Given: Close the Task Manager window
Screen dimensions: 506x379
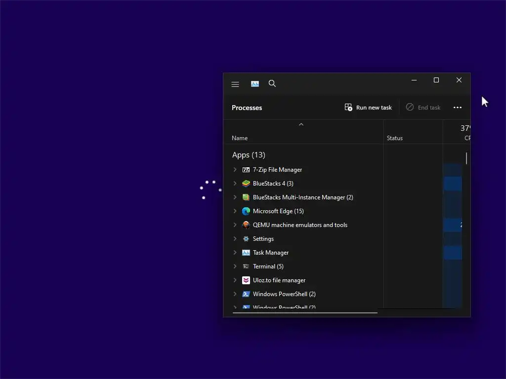Looking at the screenshot, I should point(459,80).
